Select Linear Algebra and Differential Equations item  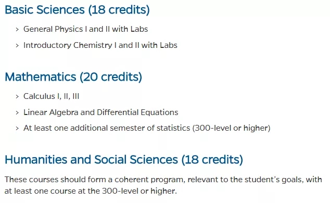pyautogui.click(x=100, y=112)
